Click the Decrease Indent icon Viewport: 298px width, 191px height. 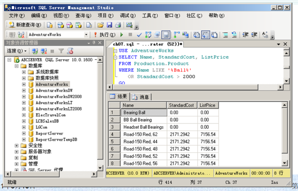246,35
